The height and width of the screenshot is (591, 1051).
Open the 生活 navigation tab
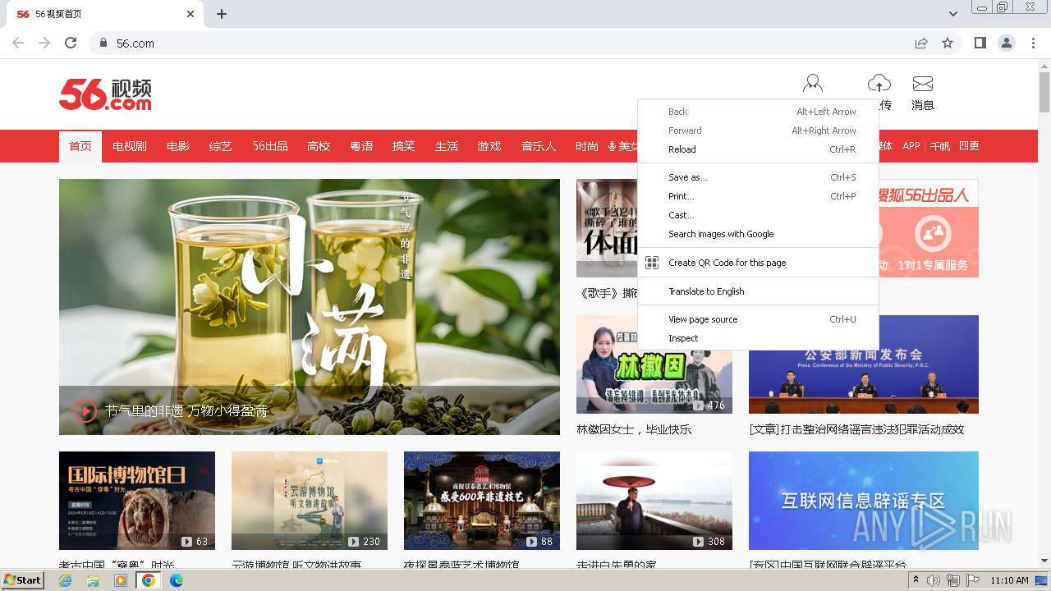pyautogui.click(x=447, y=146)
